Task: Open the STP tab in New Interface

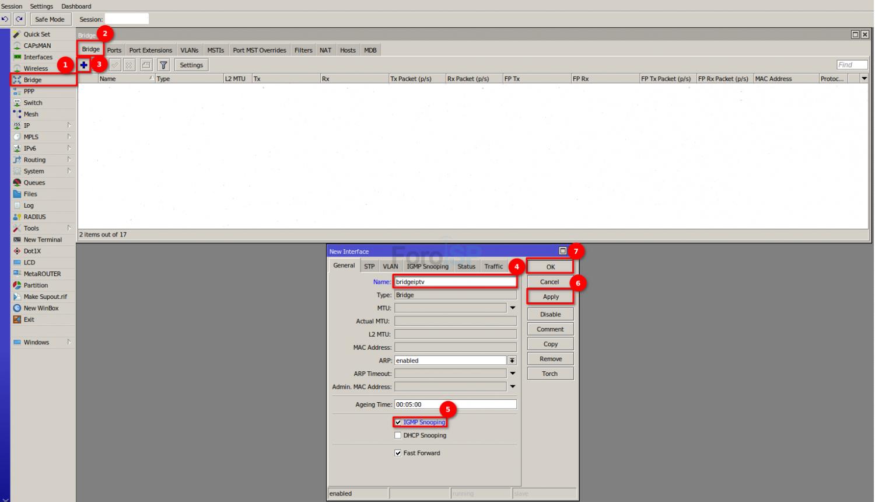Action: (x=369, y=266)
